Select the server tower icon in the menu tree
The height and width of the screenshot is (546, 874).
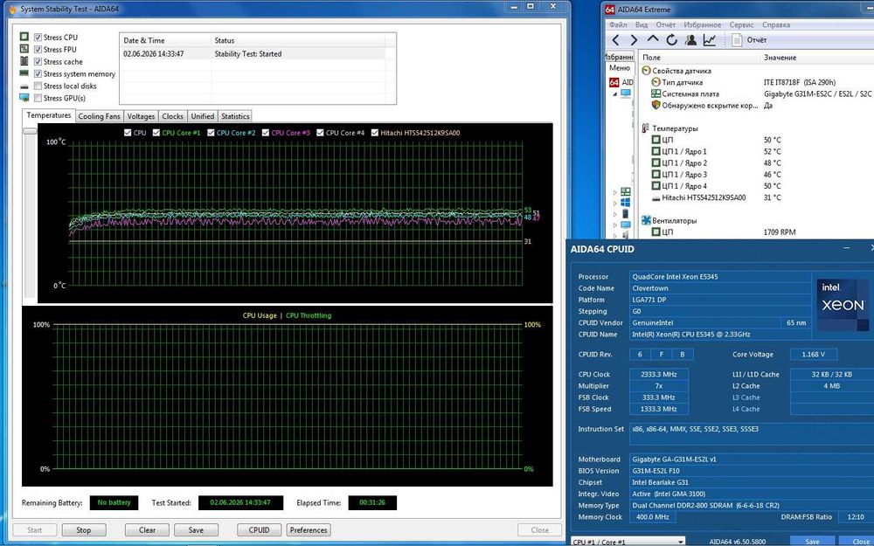click(626, 214)
